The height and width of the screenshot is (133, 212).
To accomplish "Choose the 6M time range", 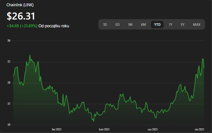I will coord(143,24).
